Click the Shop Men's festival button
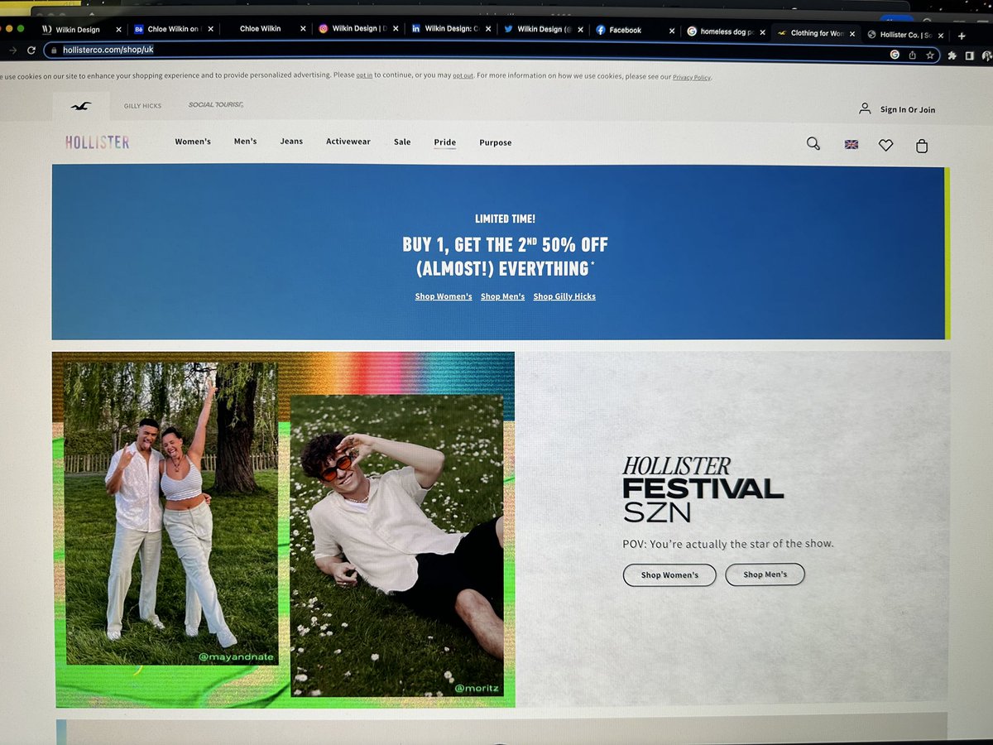Image resolution: width=993 pixels, height=745 pixels. (x=765, y=574)
